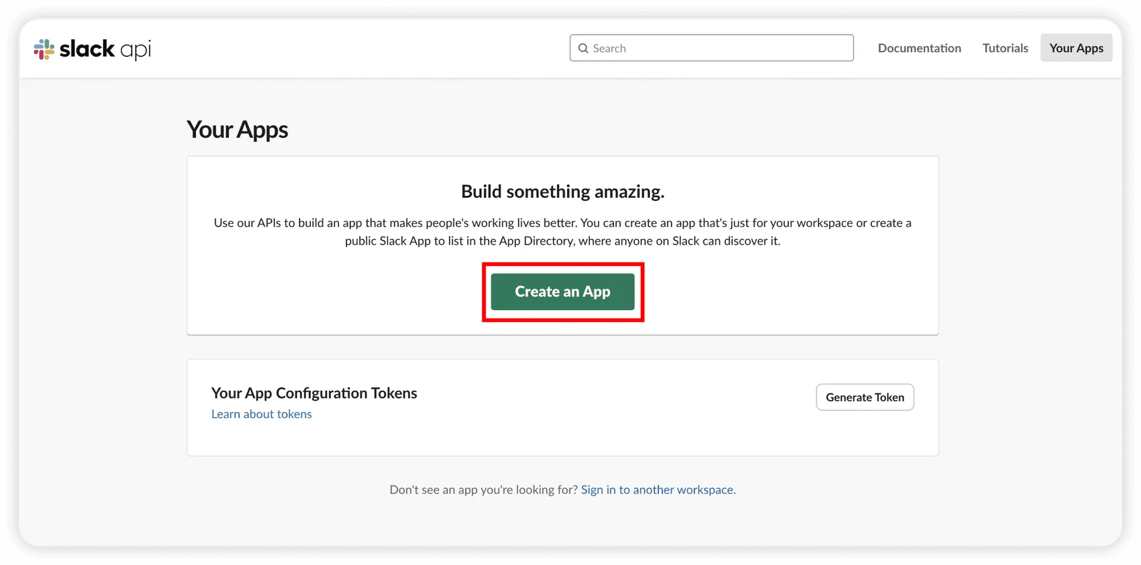
Task: Click the Slack hashtag logo icon
Action: click(x=44, y=49)
